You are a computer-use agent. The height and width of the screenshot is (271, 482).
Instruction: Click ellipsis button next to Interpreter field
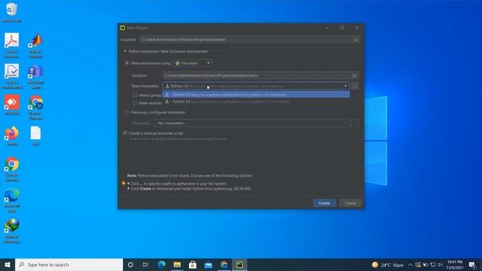click(355, 123)
